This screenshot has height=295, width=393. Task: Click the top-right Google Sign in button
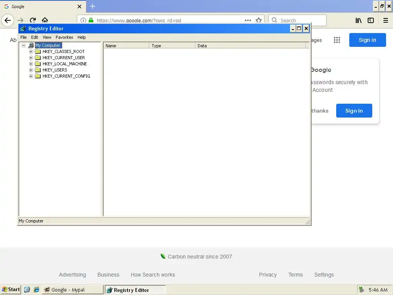367,40
